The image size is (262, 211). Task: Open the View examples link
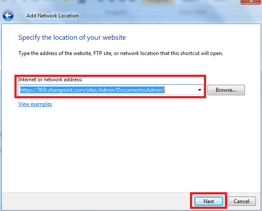click(x=35, y=104)
